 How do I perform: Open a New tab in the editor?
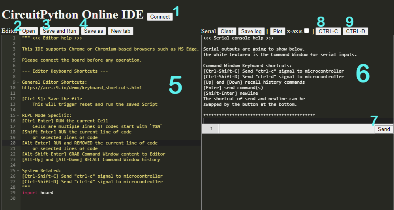[121, 31]
